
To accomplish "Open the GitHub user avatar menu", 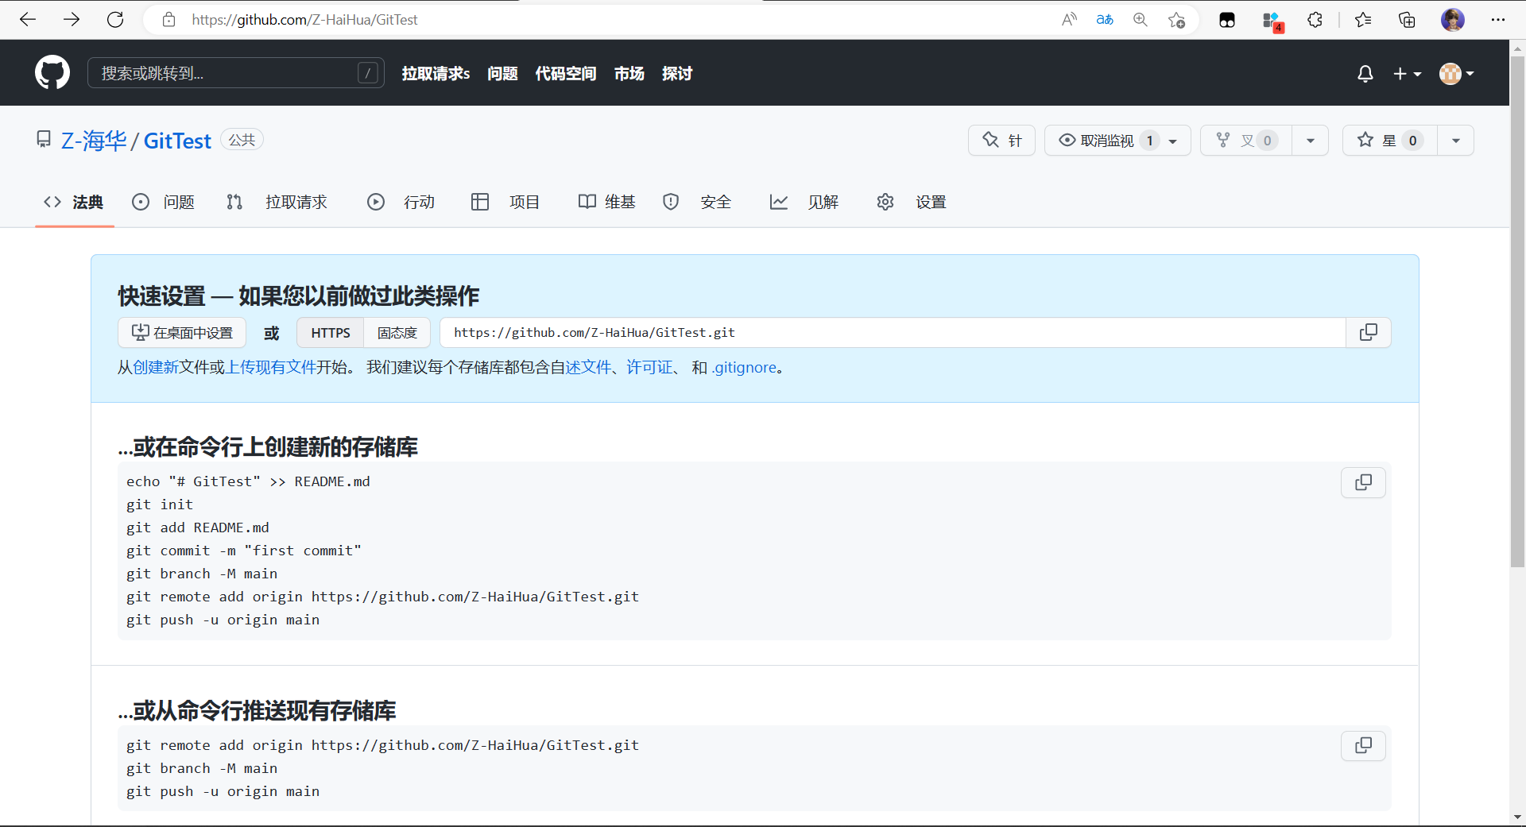I will coord(1456,74).
